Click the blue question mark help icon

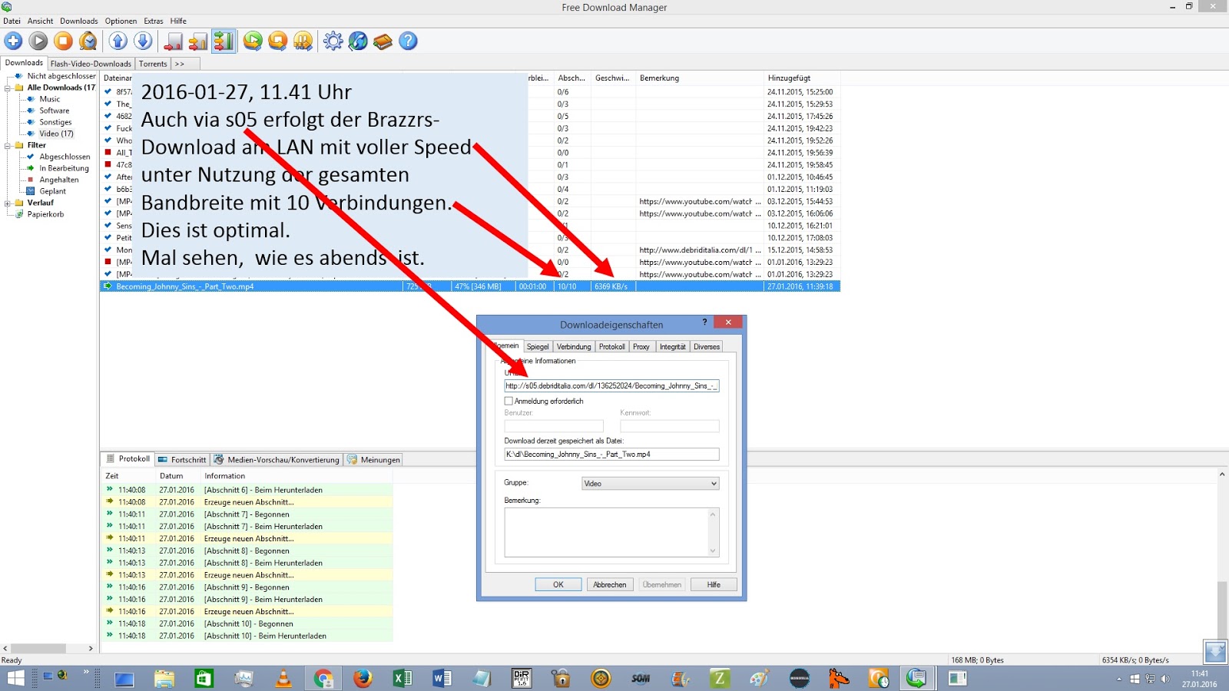[408, 41]
